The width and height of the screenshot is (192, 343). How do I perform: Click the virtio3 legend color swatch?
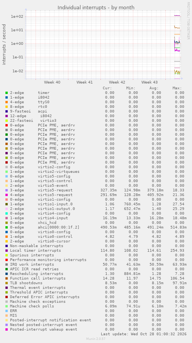[x=7, y=121]
